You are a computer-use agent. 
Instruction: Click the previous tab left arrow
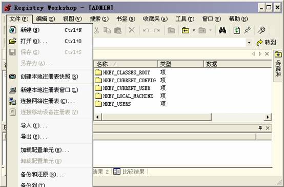(253, 54)
